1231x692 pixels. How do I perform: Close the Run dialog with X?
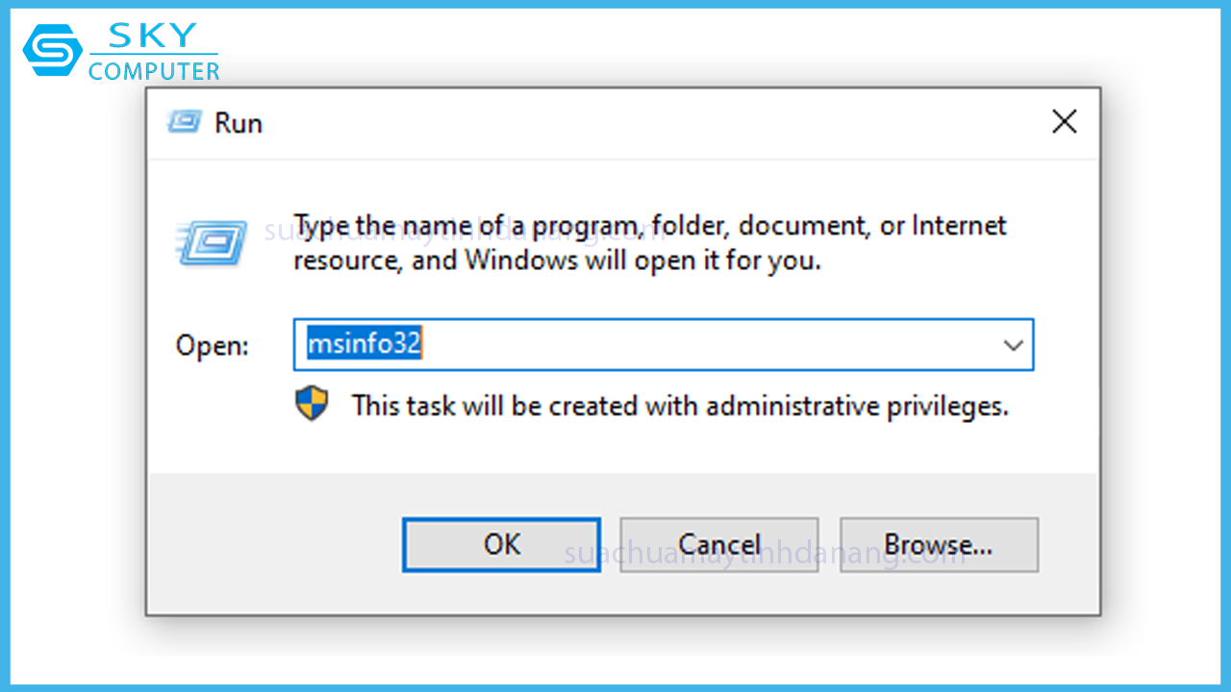(1064, 122)
